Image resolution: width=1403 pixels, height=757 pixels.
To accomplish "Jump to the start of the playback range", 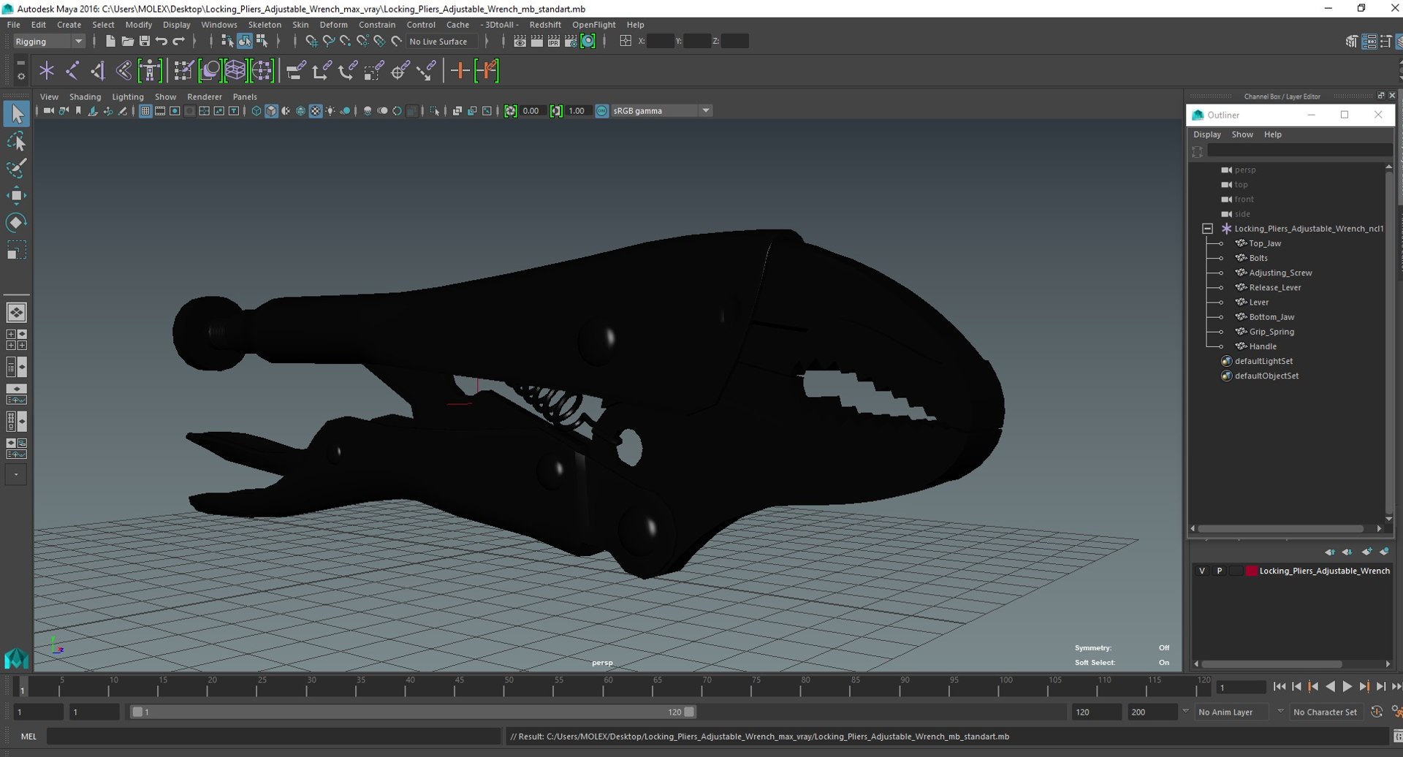I will tap(1279, 687).
